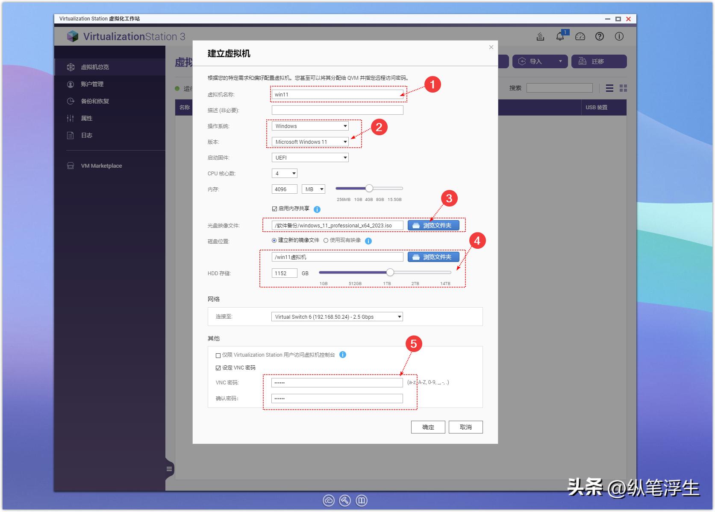Open the resource monitor dashboard icon

(x=580, y=36)
